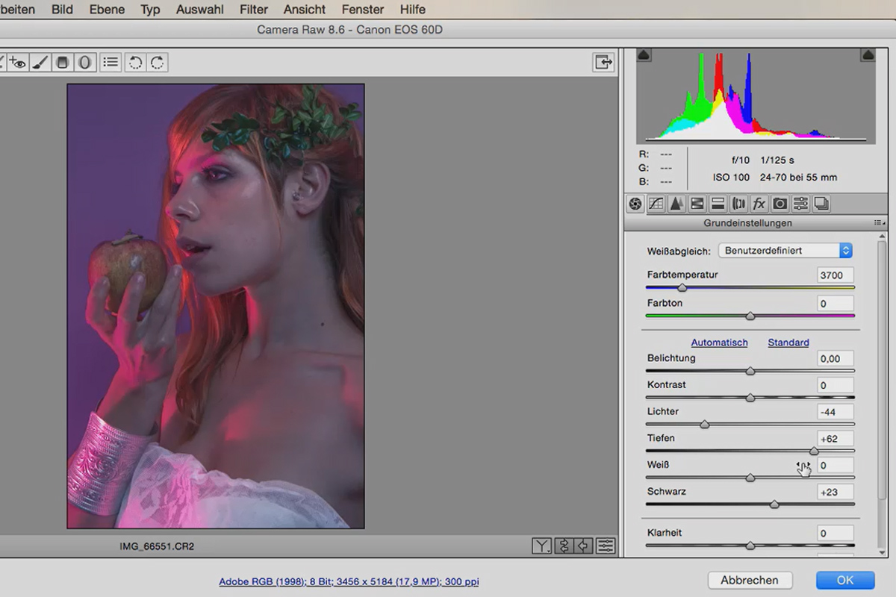Click the Lichter value field -44
The width and height of the screenshot is (896, 597).
click(x=835, y=412)
